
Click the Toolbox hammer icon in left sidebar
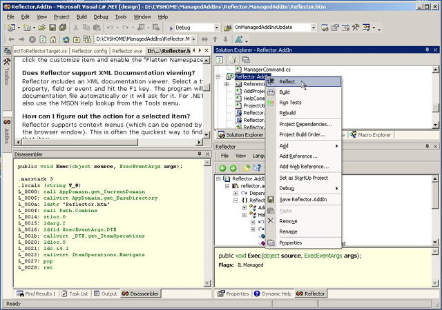pyautogui.click(x=7, y=61)
